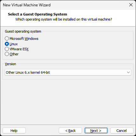
Task: Click the VMware ESX label text
Action: point(19,49)
